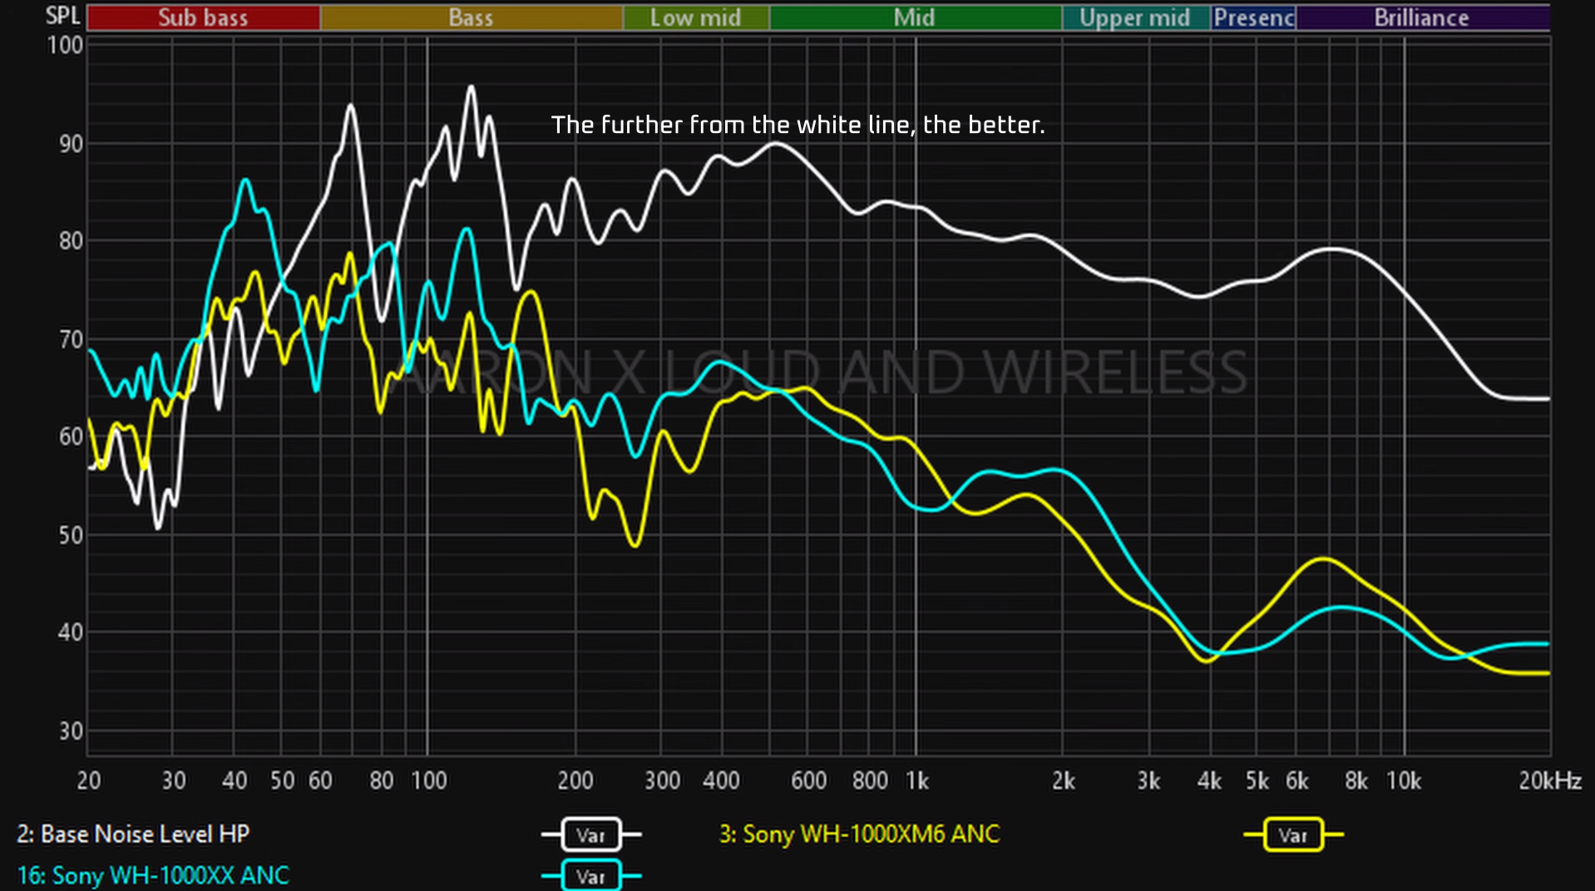
Task: Click the Upper mid frequency band label
Action: (x=1136, y=17)
